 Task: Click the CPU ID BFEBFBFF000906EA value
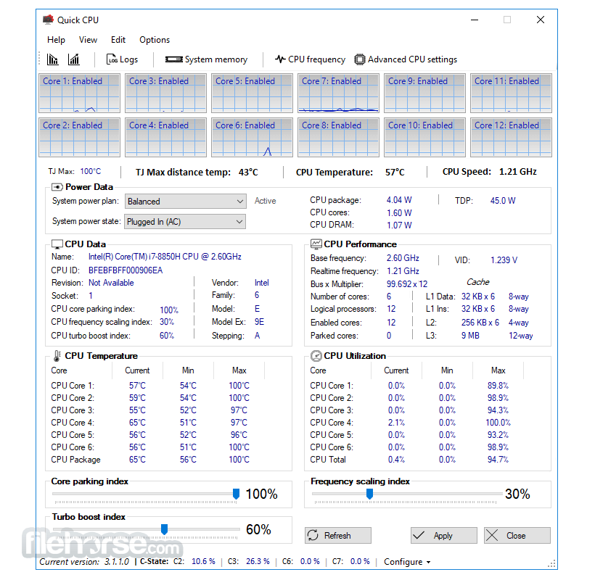point(126,270)
